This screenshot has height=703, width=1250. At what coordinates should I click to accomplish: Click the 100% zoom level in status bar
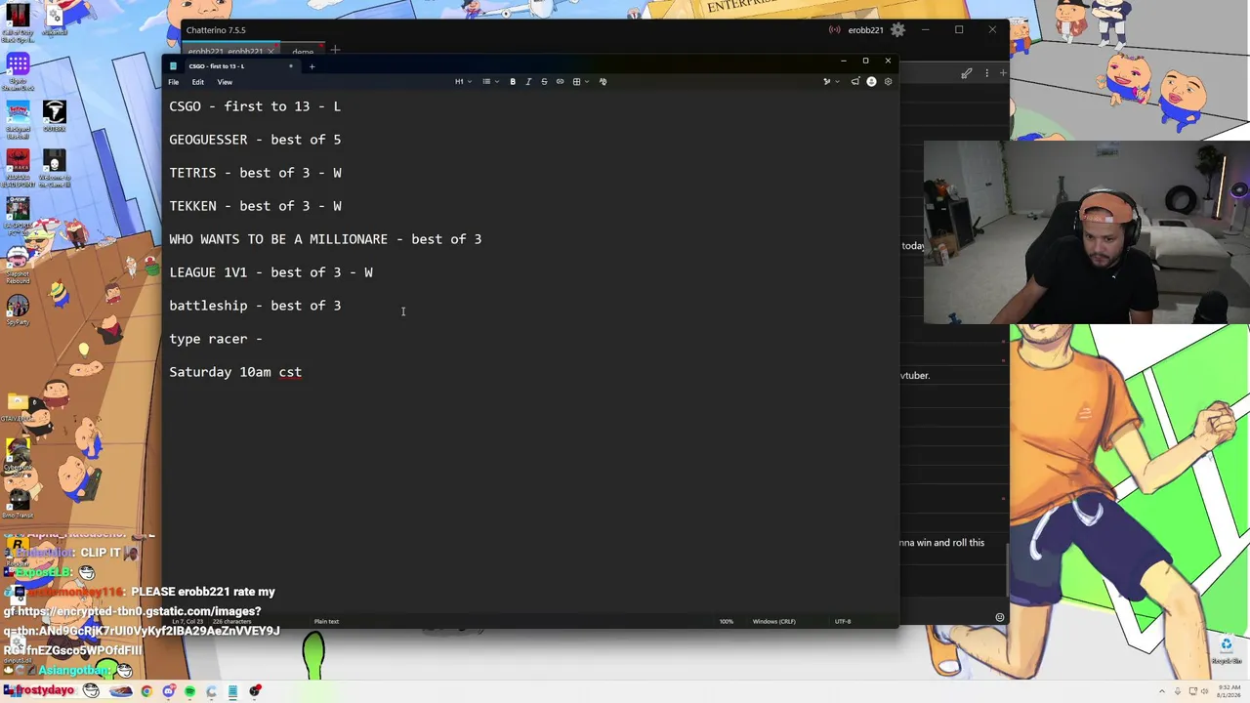tap(727, 622)
